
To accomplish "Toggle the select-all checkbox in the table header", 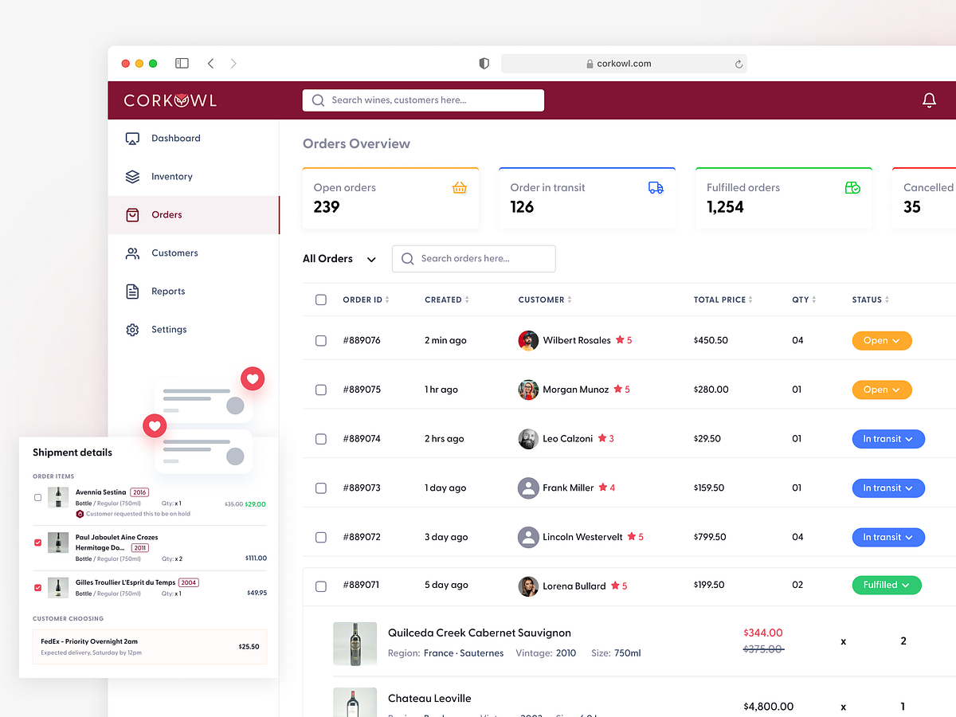I will point(321,300).
